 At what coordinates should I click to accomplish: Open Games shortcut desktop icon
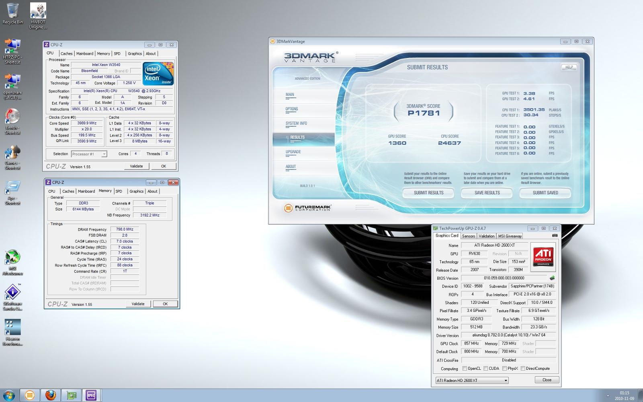click(12, 157)
